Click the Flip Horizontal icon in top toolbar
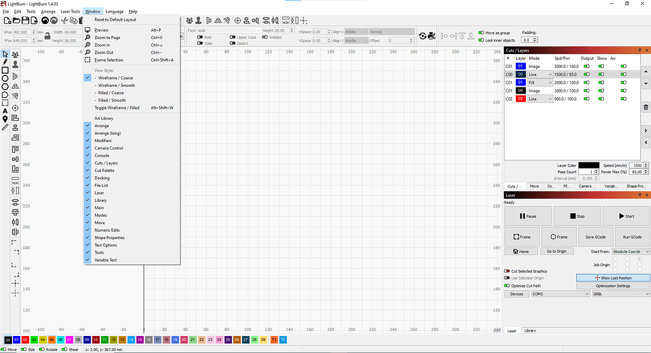651x353 pixels. click(x=218, y=20)
